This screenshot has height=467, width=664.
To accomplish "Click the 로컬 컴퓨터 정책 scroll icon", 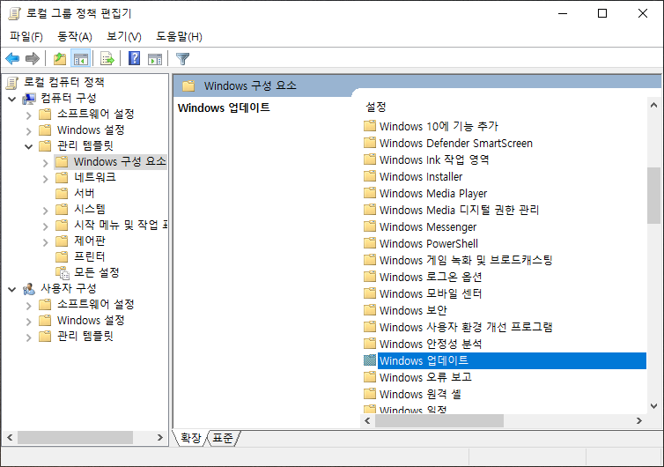I will click(12, 83).
